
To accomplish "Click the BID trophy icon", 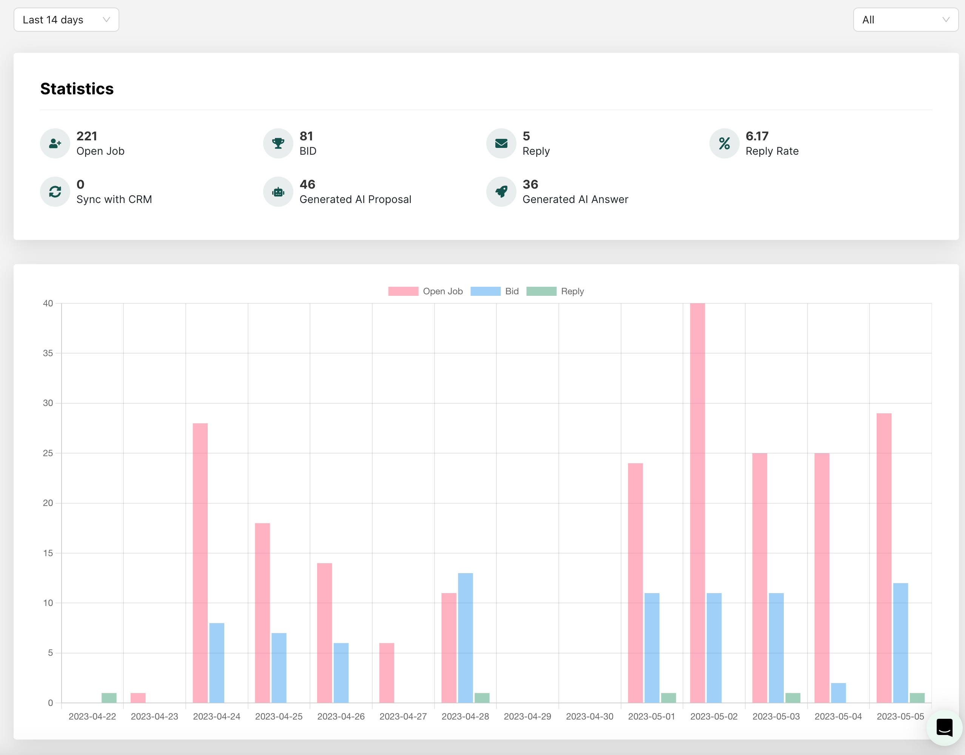I will coord(278,143).
